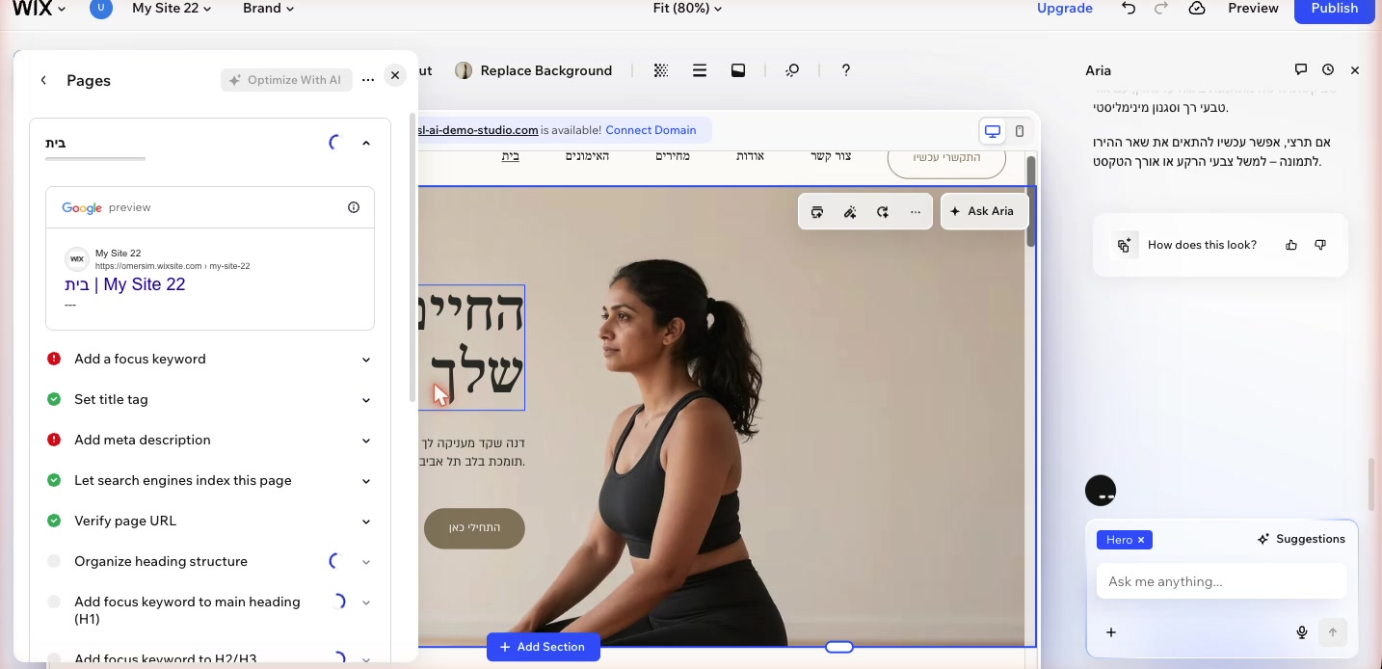This screenshot has width=1382, height=669.
Task: Click the Publish button
Action: point(1335,9)
